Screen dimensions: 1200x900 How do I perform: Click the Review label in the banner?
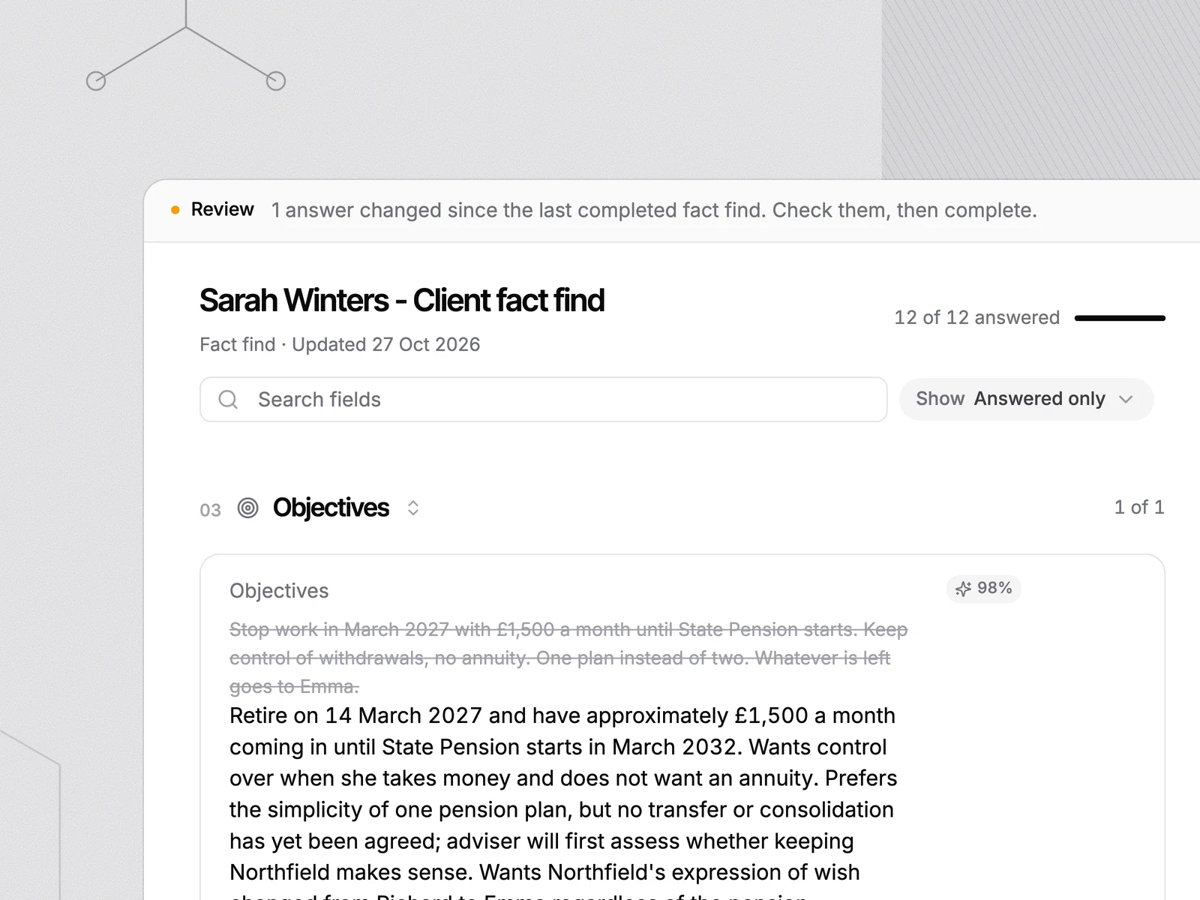(x=223, y=209)
